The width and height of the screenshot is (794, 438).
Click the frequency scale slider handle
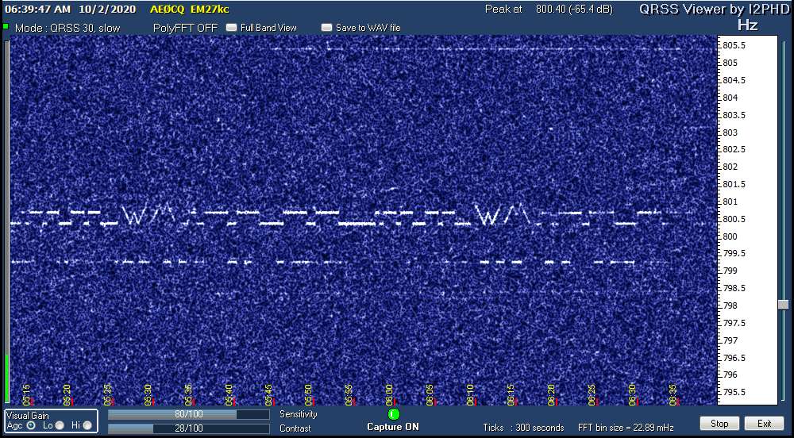[783, 305]
